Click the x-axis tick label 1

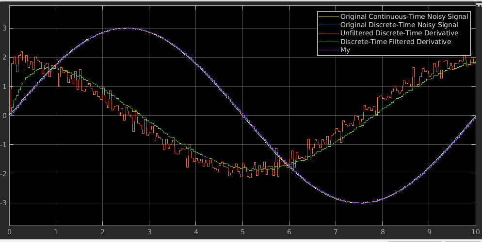click(56, 232)
